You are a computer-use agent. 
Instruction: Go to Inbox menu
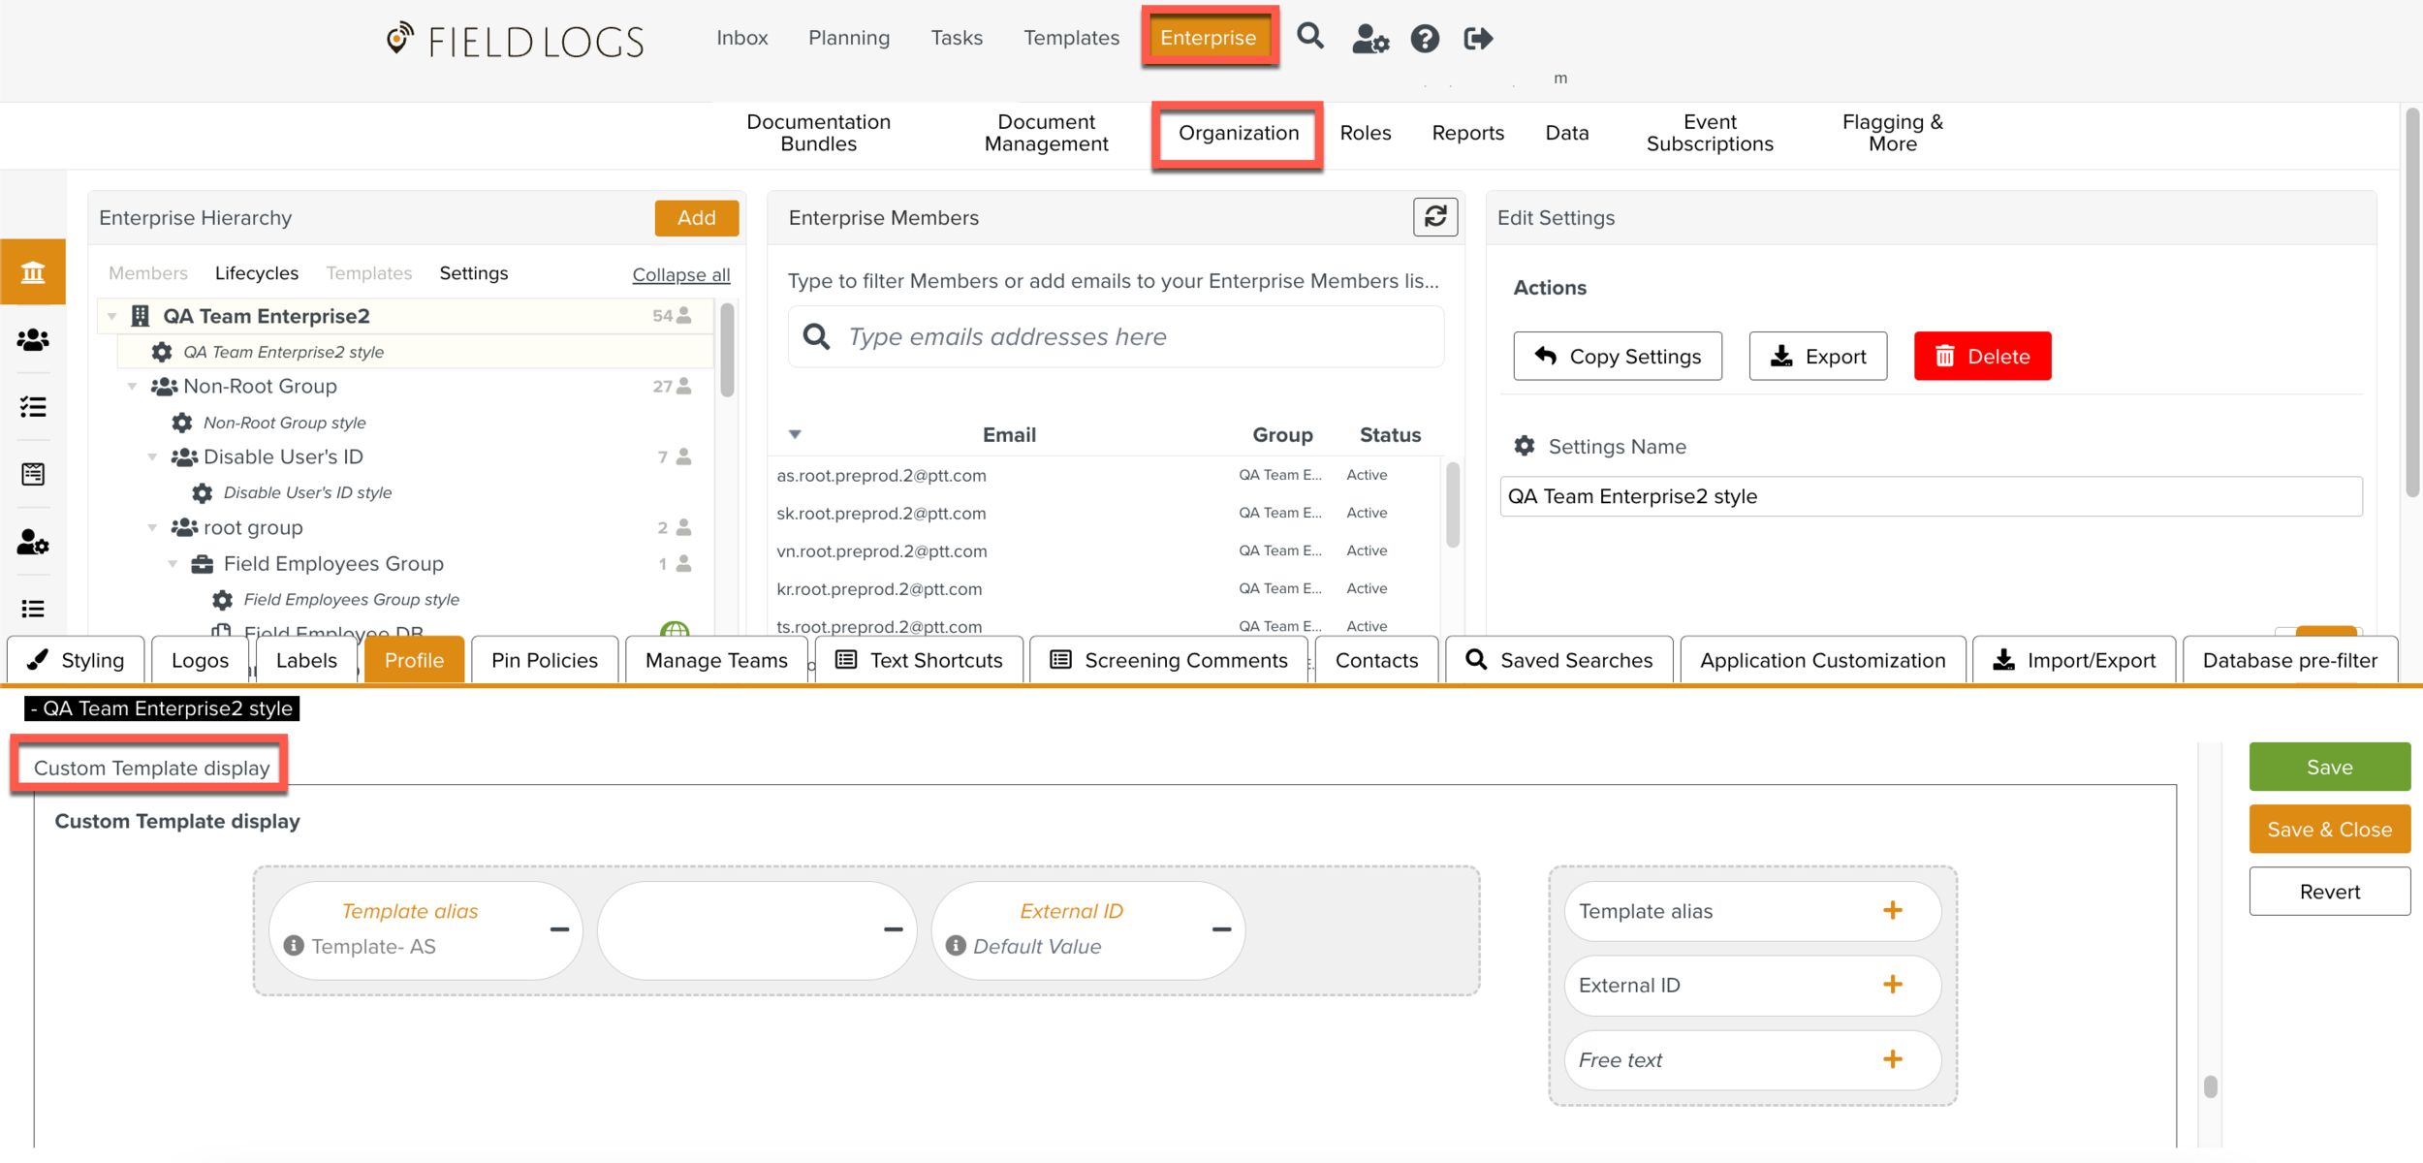(742, 38)
